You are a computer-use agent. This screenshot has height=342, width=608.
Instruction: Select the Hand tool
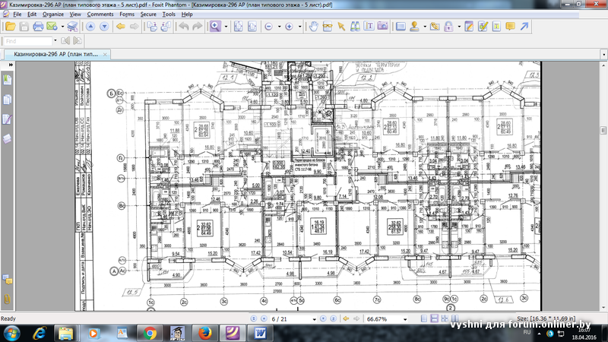pos(313,27)
